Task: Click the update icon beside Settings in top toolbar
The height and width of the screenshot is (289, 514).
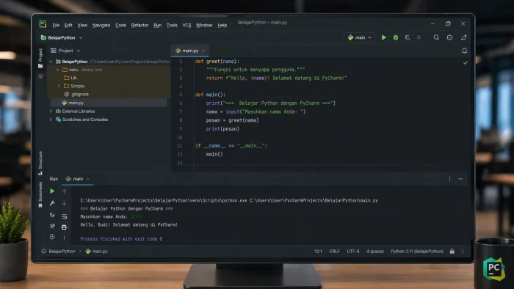Action: 463,37
